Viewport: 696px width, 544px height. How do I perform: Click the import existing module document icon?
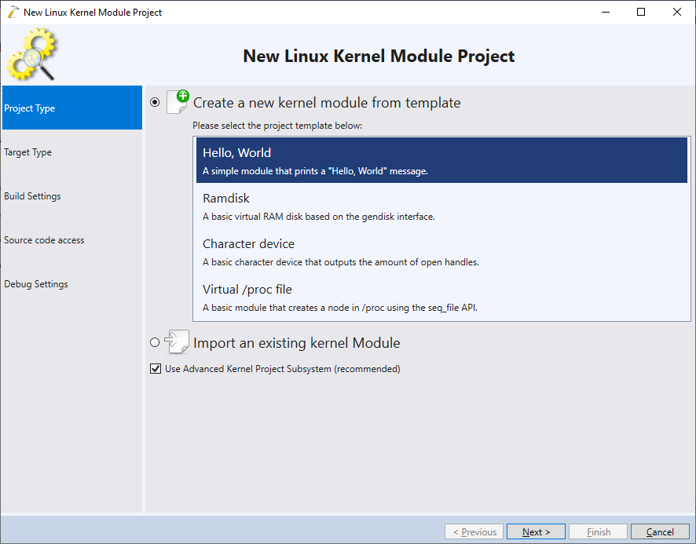click(177, 341)
